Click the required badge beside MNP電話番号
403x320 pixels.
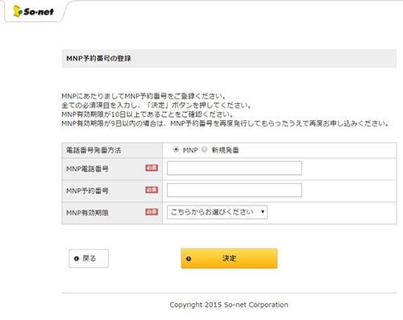coord(152,168)
